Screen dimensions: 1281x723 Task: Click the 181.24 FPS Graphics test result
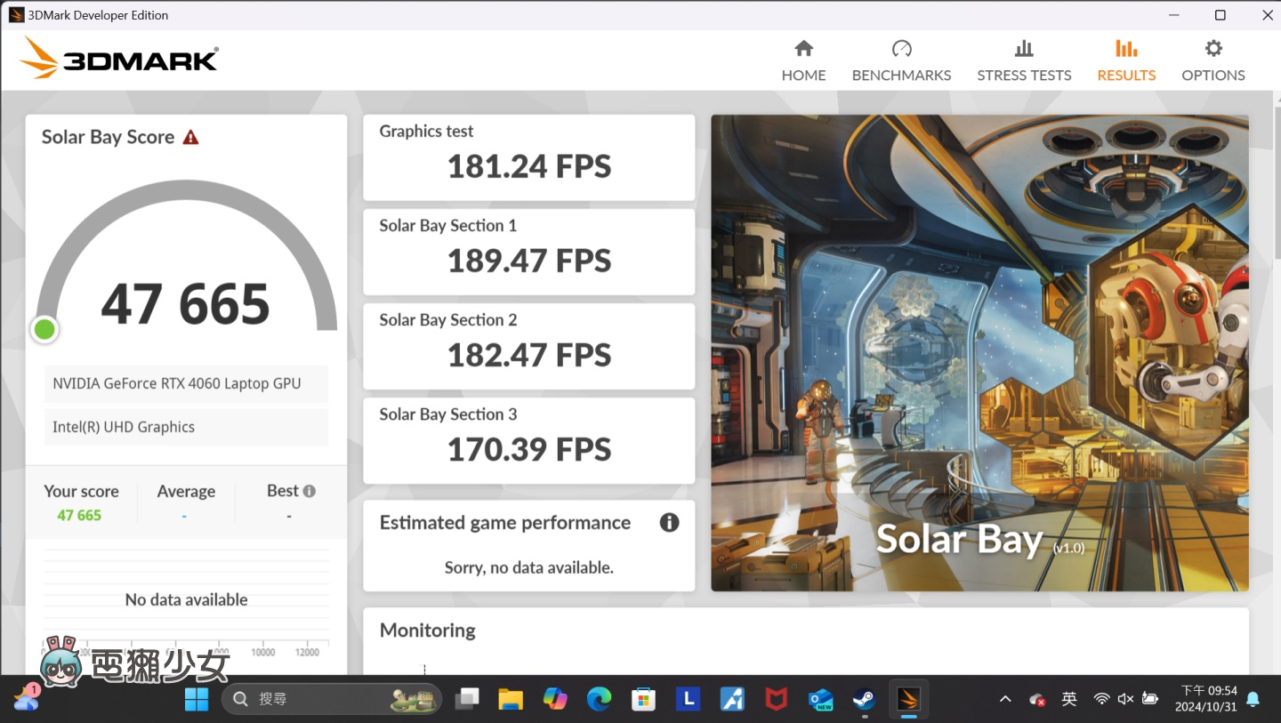coord(528,157)
